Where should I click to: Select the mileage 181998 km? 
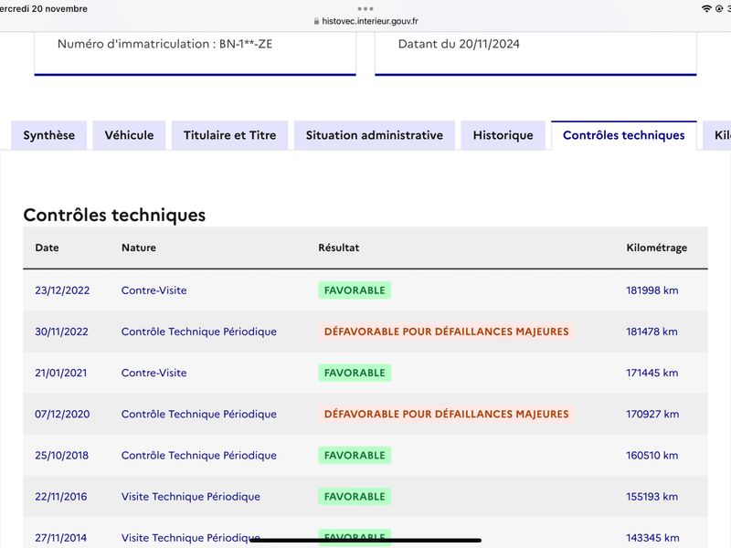[x=652, y=290]
